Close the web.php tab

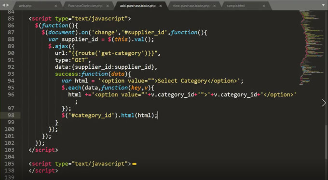tap(55, 6)
